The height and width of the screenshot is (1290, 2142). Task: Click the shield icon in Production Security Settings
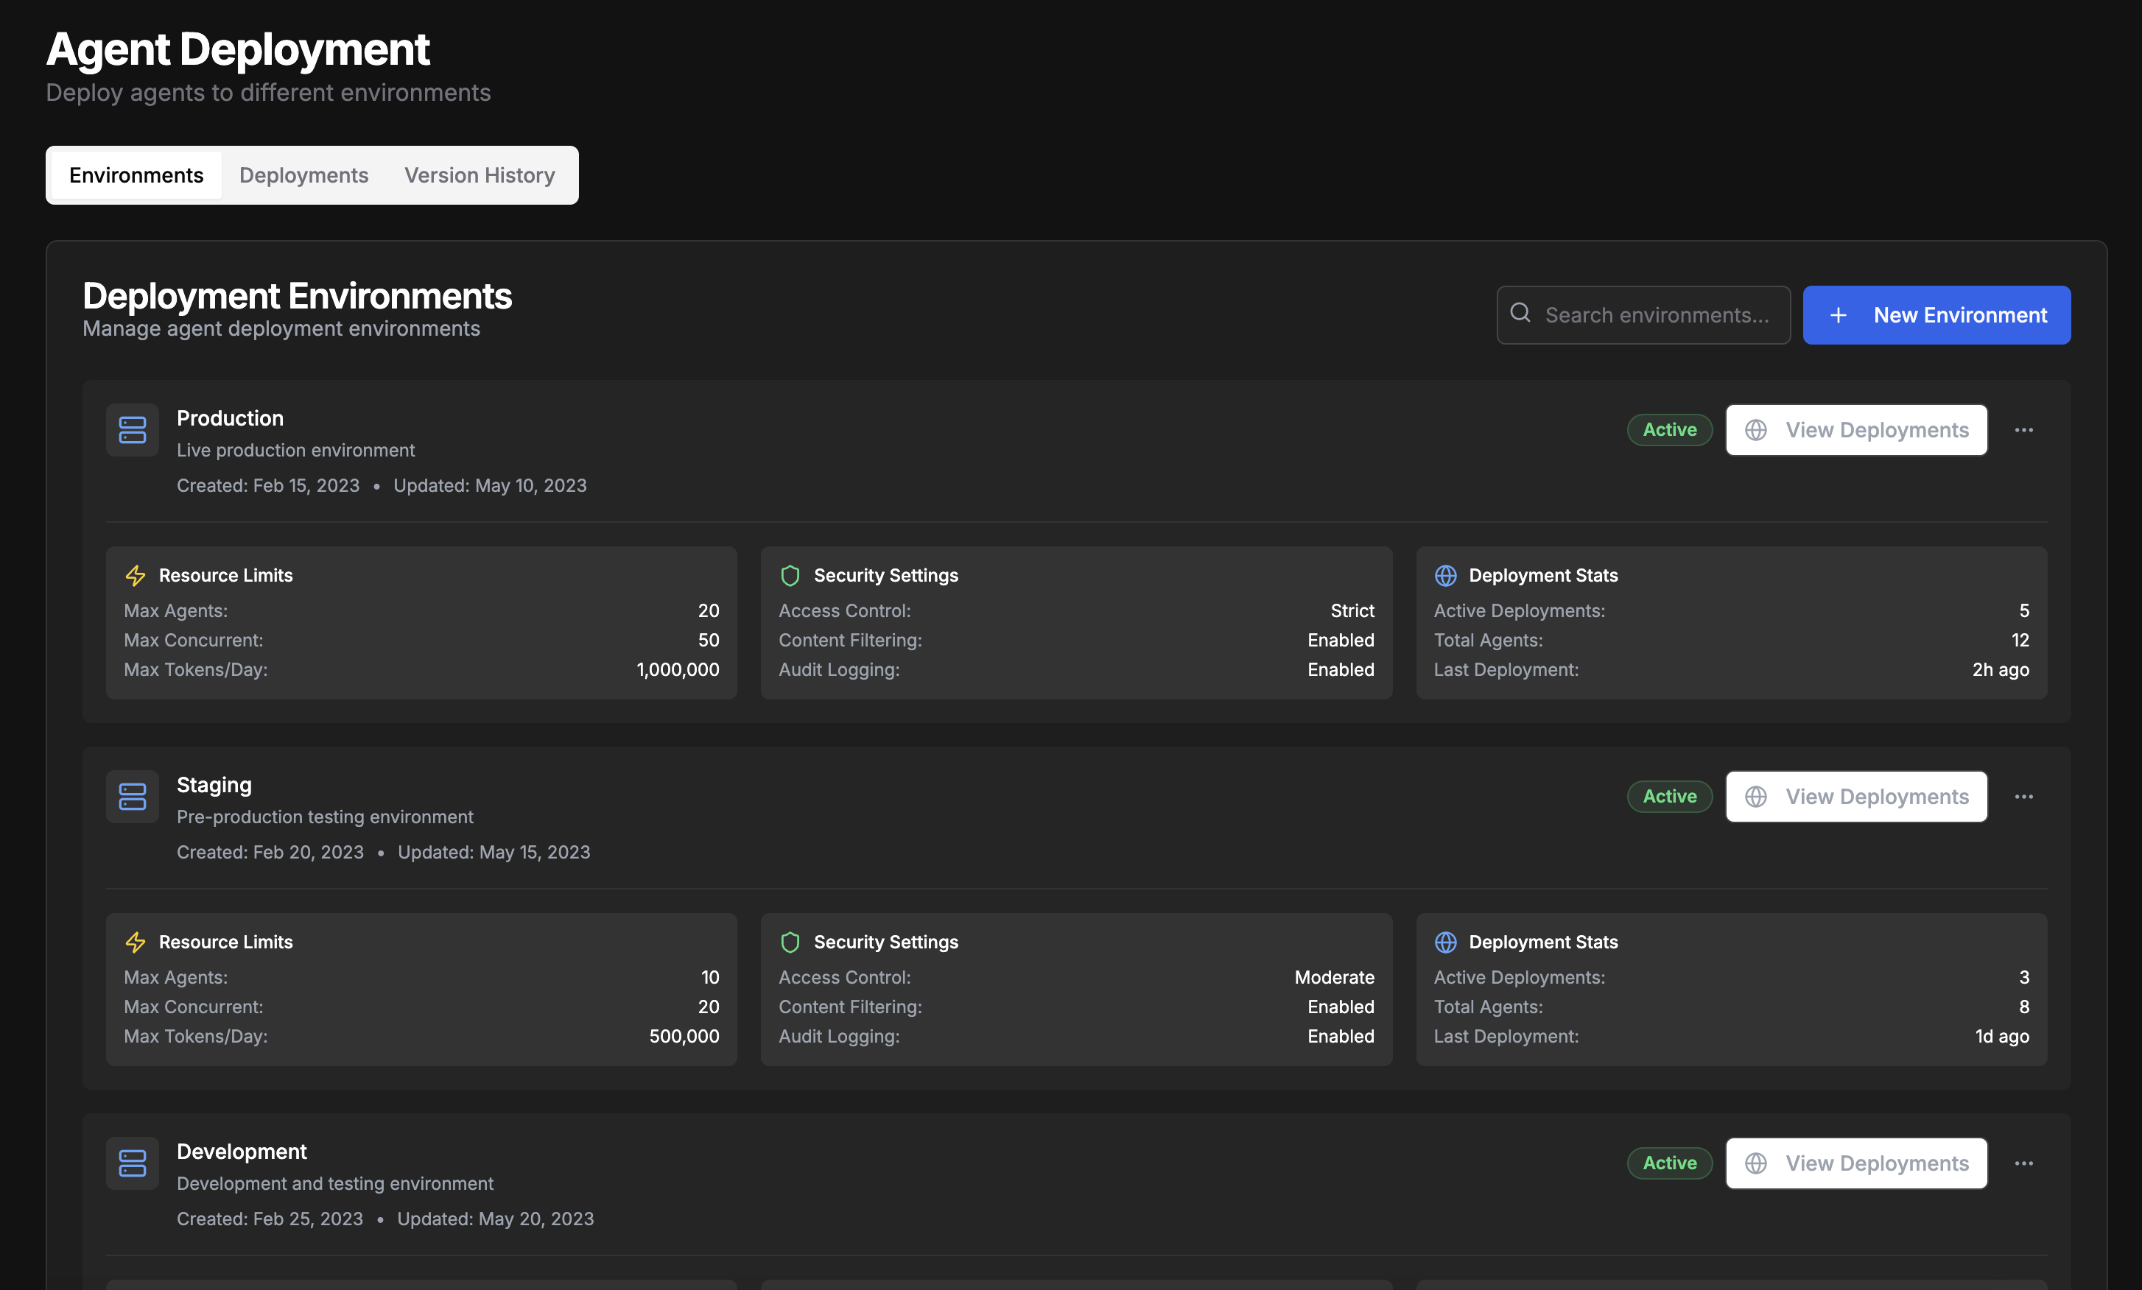(x=790, y=575)
